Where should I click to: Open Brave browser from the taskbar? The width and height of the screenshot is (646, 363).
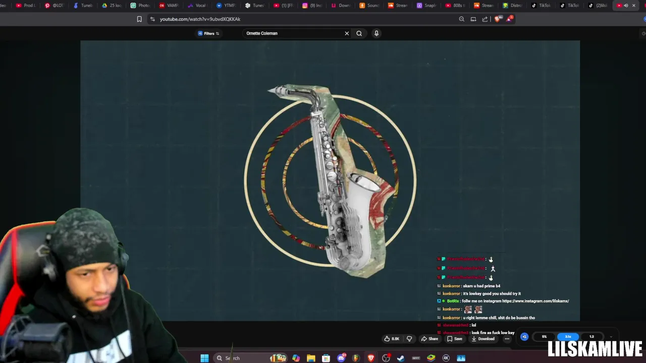tap(371, 358)
